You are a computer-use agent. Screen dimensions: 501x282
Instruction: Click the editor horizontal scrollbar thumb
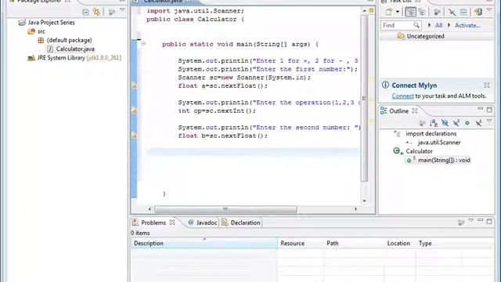[225, 209]
